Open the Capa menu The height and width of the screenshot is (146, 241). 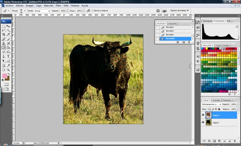tap(39, 6)
